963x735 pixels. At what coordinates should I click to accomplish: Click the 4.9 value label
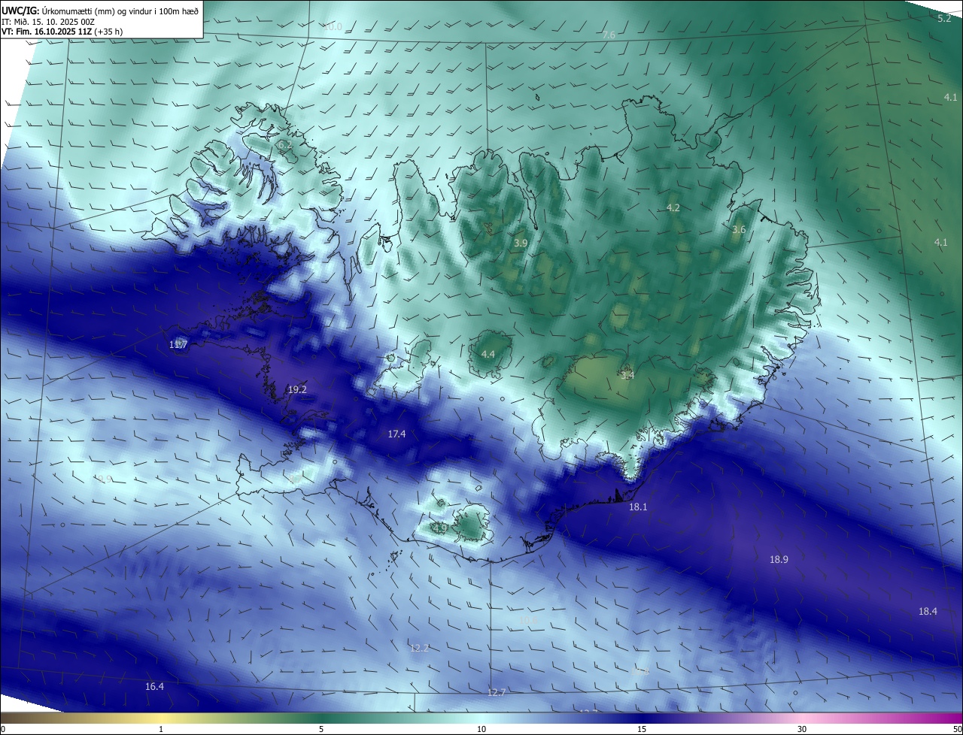pos(440,528)
